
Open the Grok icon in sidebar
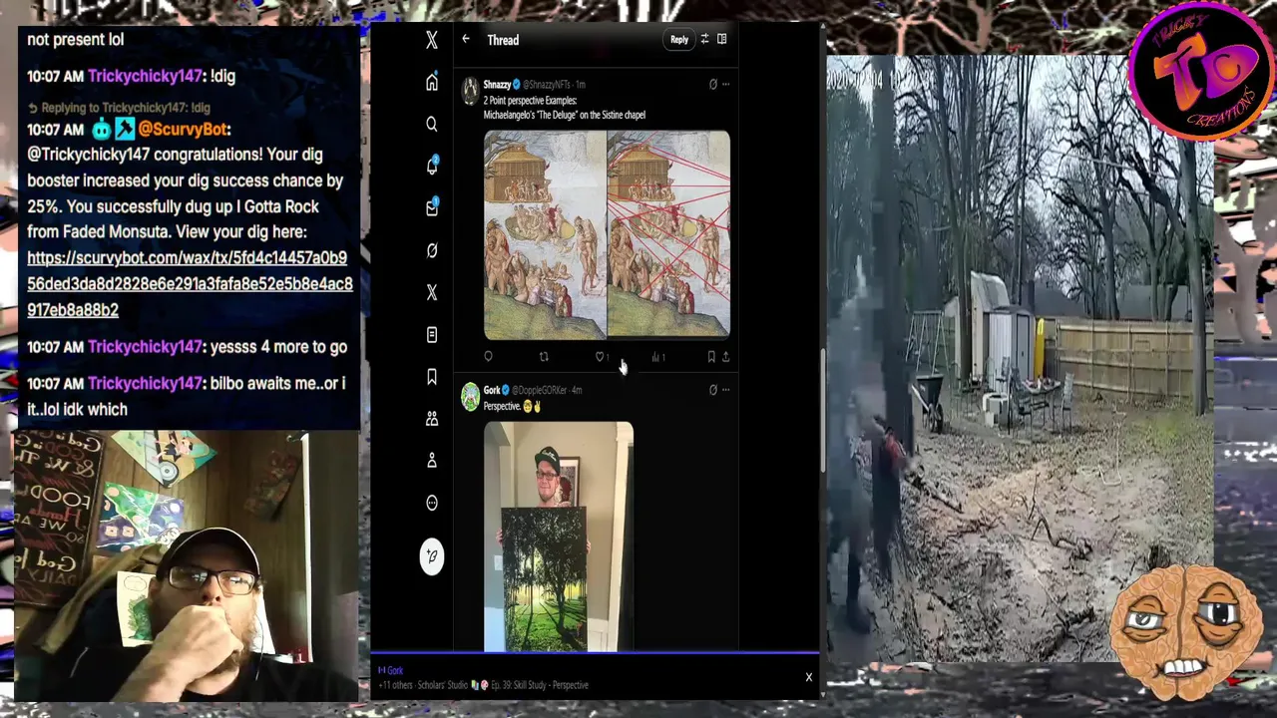432,250
